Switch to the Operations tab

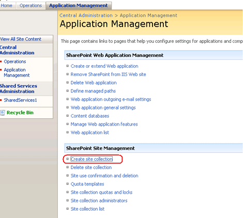click(31, 6)
